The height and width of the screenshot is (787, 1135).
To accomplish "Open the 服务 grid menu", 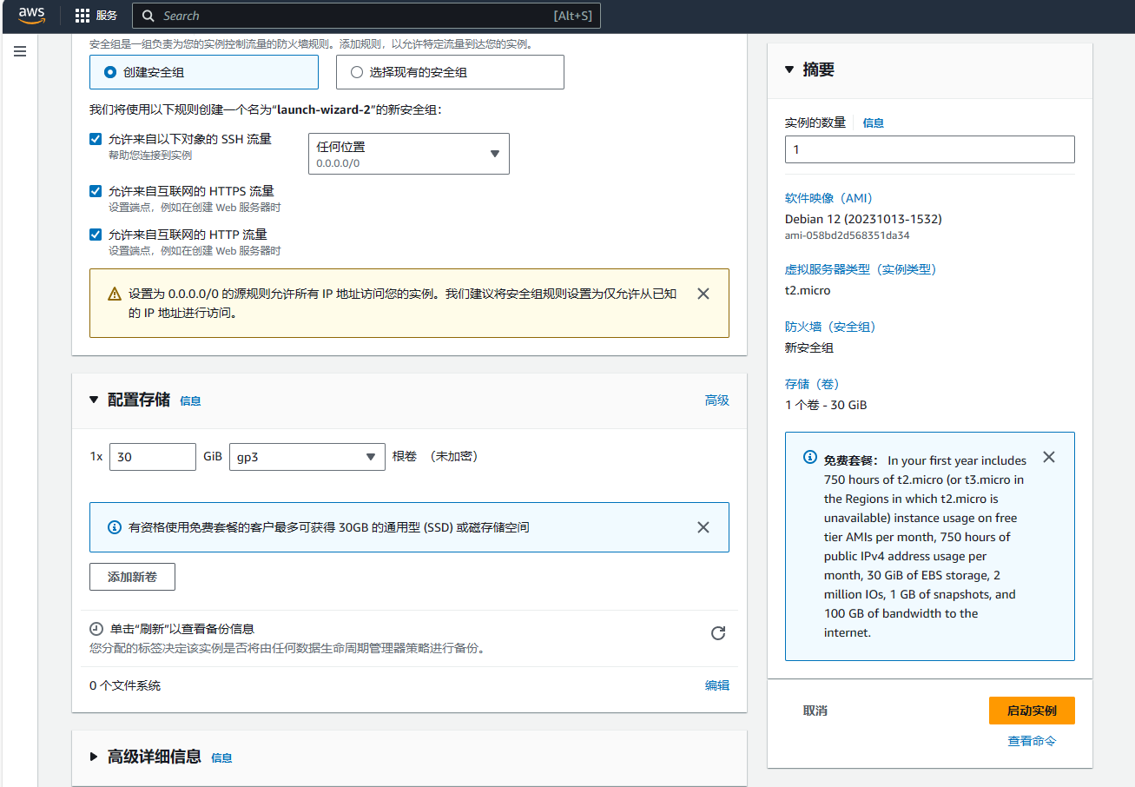I will coord(96,16).
